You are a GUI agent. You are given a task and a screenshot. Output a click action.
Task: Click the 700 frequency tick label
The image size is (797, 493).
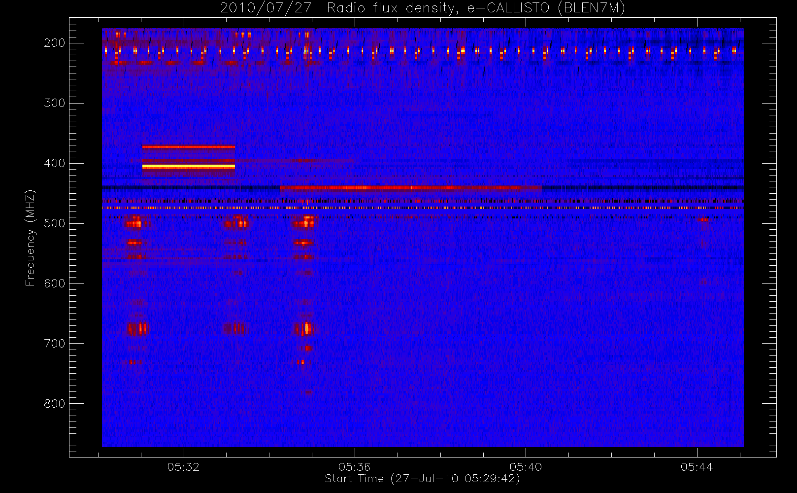point(55,344)
